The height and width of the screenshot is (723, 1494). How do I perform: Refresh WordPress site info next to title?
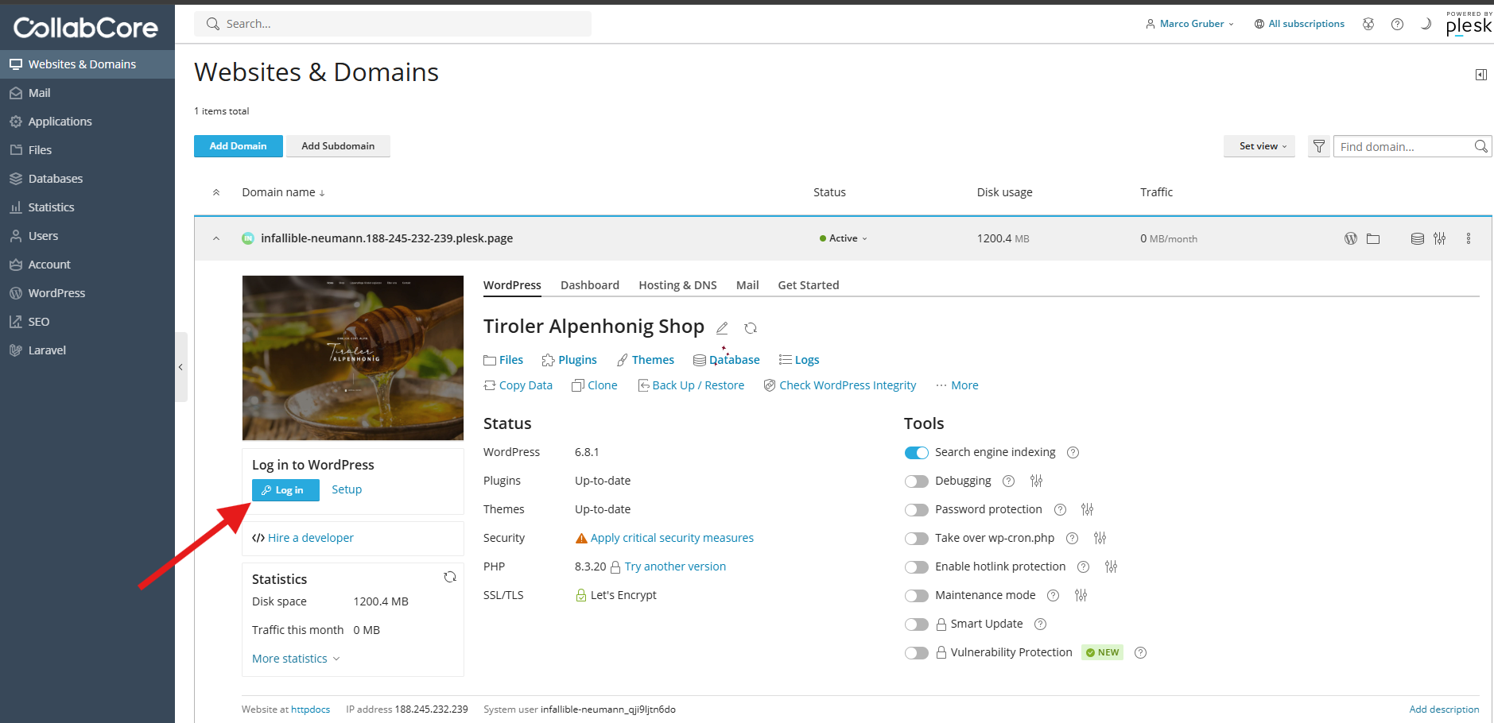pos(750,328)
